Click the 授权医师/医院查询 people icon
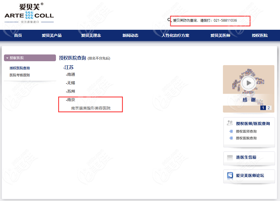Viewport: 280px width, 201px height. [x=230, y=123]
